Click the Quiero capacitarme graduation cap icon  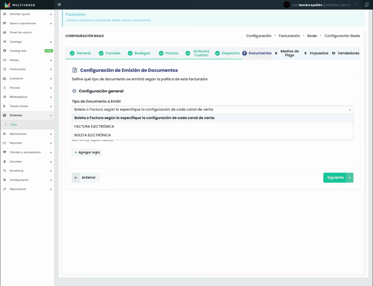click(x=4, y=23)
